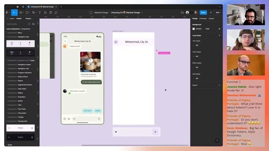
Task: Select dark navigation bar component thumbnail
Action: tap(21, 53)
